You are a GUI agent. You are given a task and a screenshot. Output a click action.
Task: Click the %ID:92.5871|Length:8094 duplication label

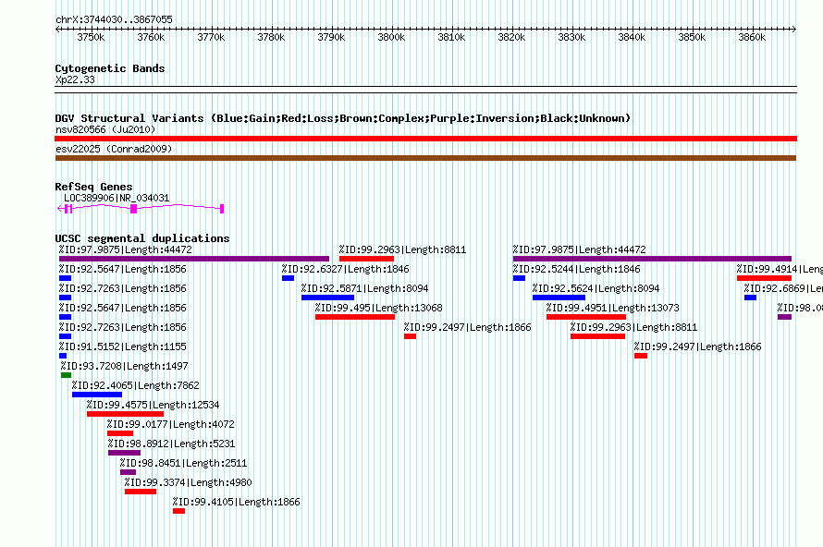pyautogui.click(x=364, y=288)
